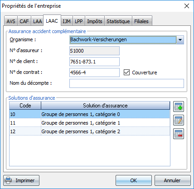This screenshot has width=194, height=189.
Task: Show the Statistique tab
Action: point(118,21)
